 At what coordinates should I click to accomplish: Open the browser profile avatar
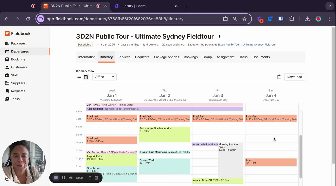[x=318, y=19]
